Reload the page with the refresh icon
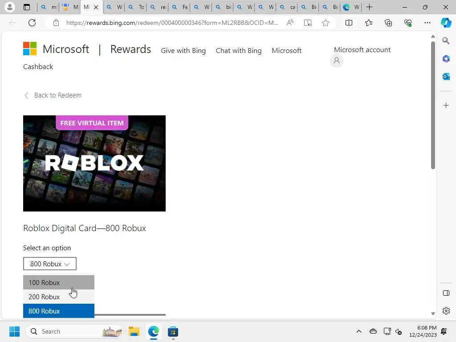Viewport: 456px width, 342px height. (x=32, y=23)
